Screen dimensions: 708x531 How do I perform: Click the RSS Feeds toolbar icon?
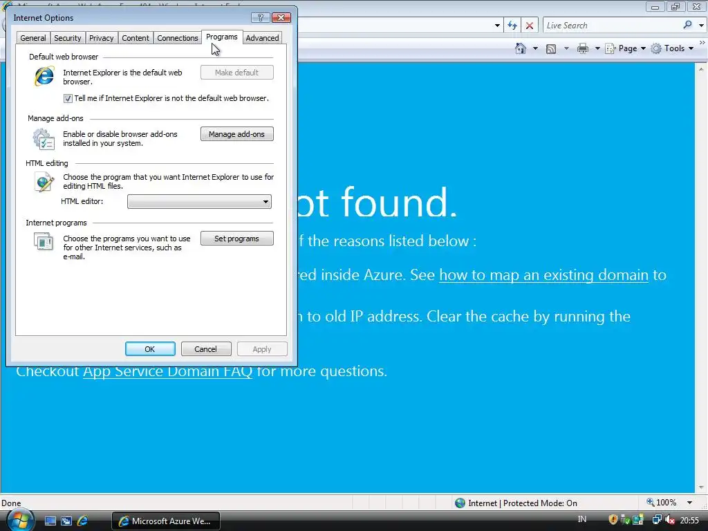(x=551, y=49)
